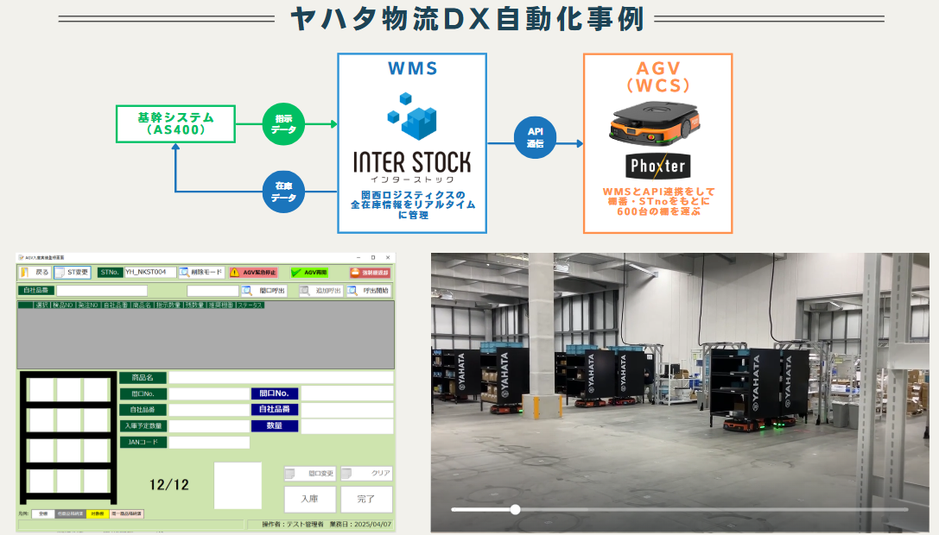Image resolution: width=939 pixels, height=535 pixels.
Task: Click the 指示データ green circle
Action: pyautogui.click(x=284, y=124)
